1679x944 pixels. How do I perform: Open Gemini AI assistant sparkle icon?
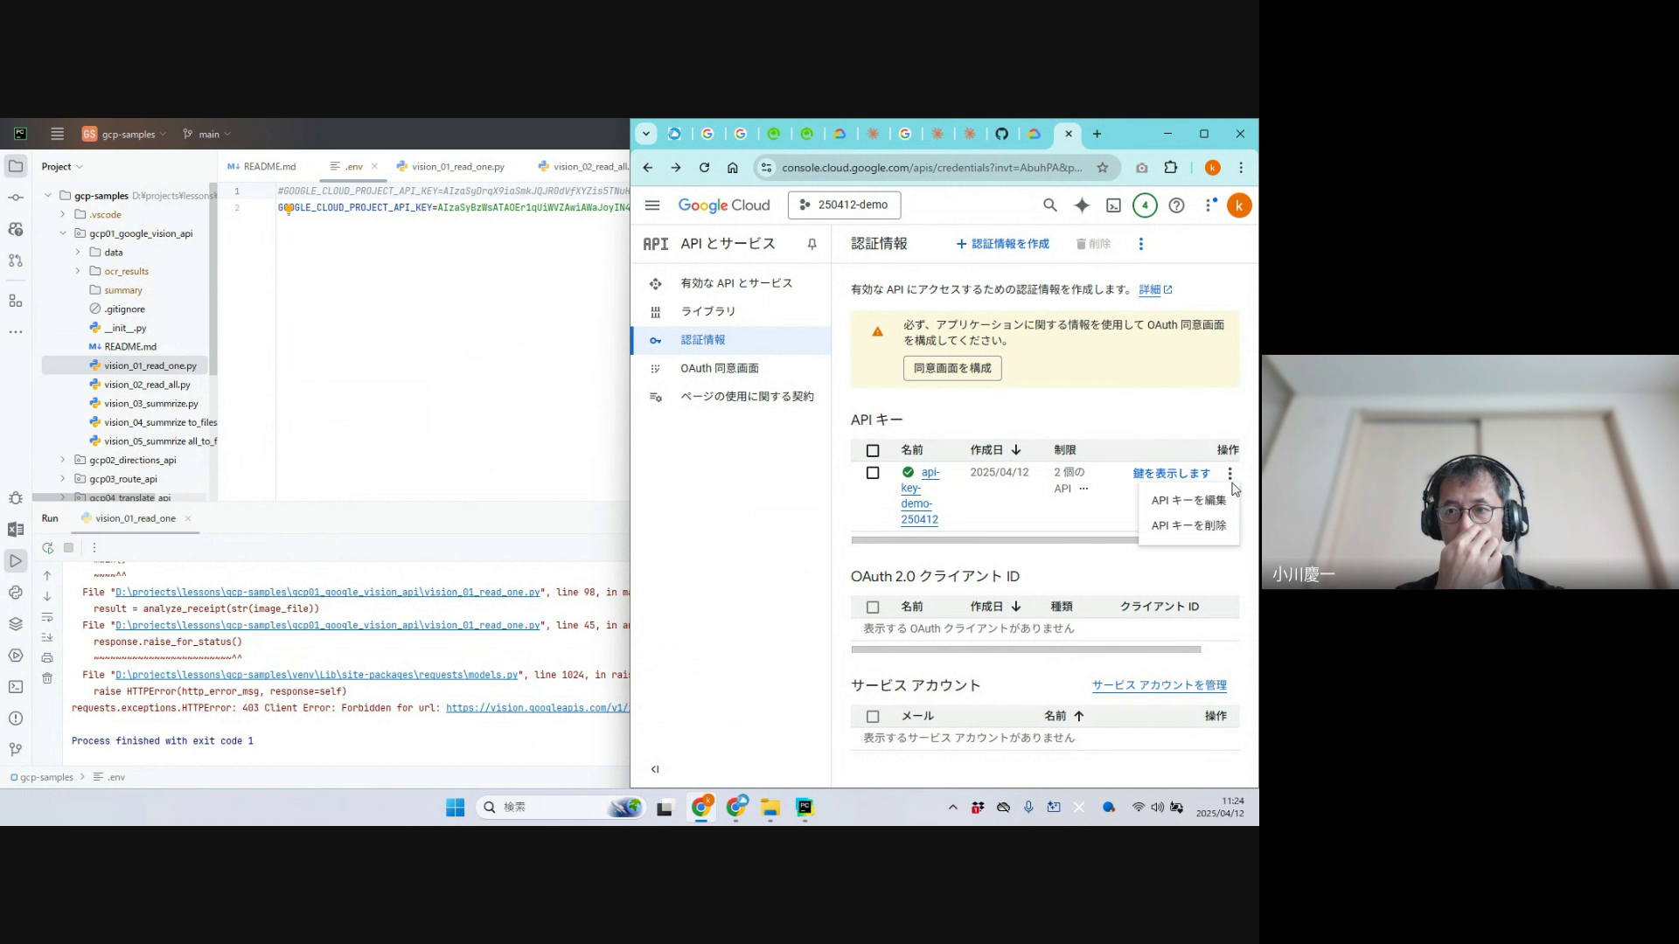tap(1082, 205)
